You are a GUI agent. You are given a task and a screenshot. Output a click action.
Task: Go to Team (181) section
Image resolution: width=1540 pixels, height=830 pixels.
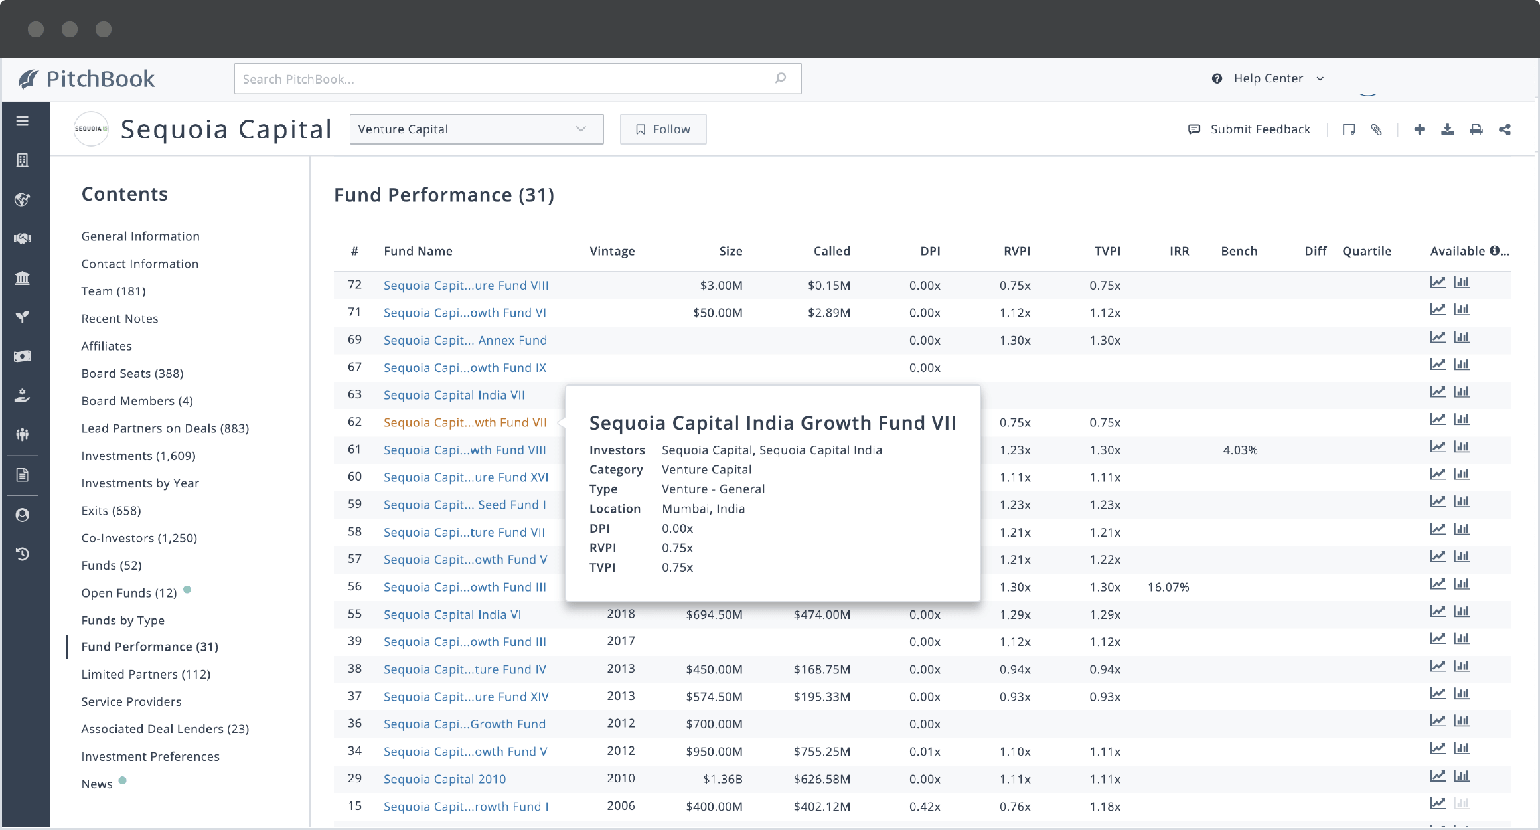click(114, 291)
